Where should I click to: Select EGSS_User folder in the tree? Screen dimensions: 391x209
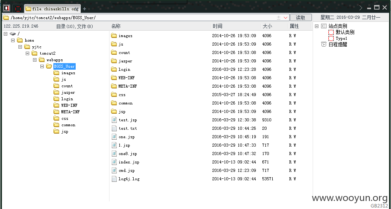point(65,66)
